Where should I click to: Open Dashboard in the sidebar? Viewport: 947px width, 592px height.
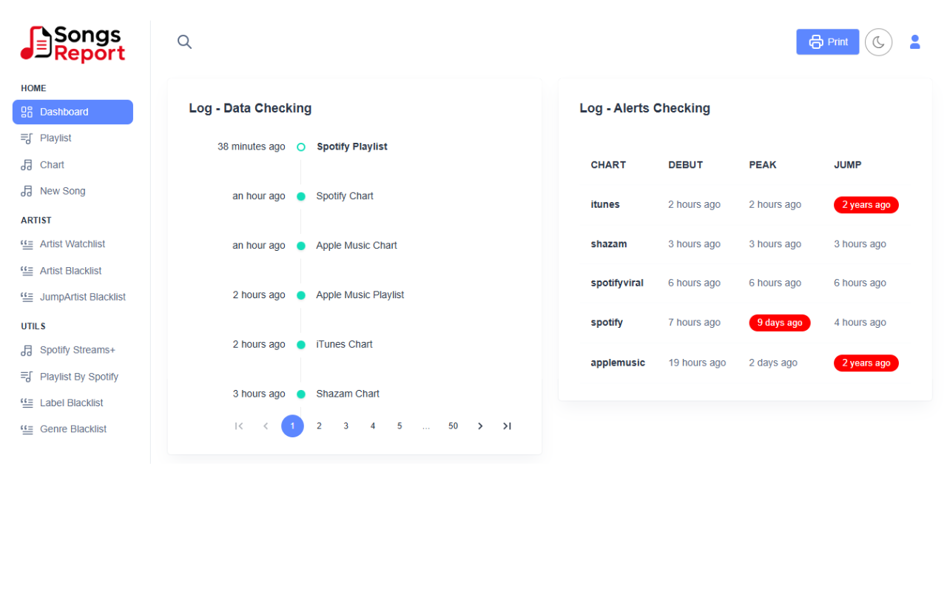click(x=73, y=112)
